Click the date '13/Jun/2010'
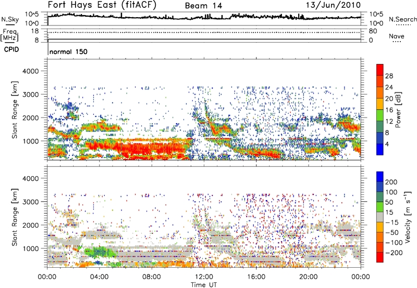 (334, 5)
